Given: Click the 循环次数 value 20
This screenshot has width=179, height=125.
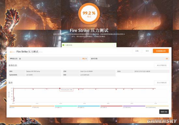Looking at the screenshot, I should coord(167,58).
